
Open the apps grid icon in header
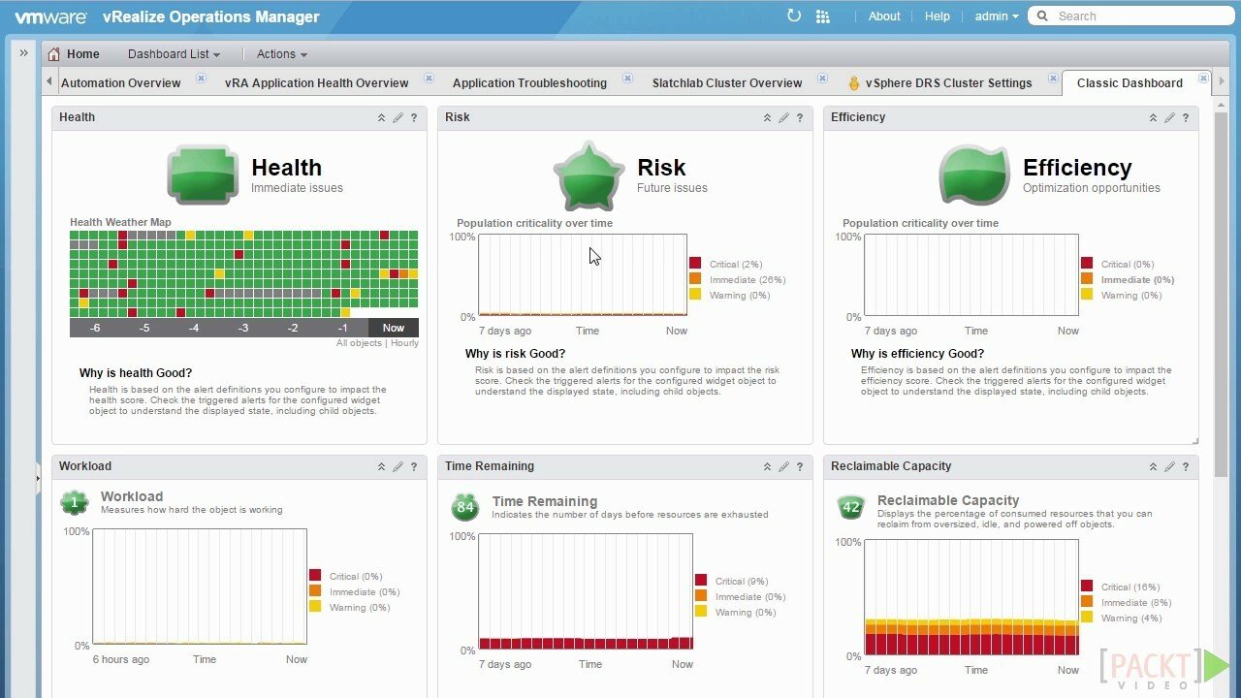823,16
